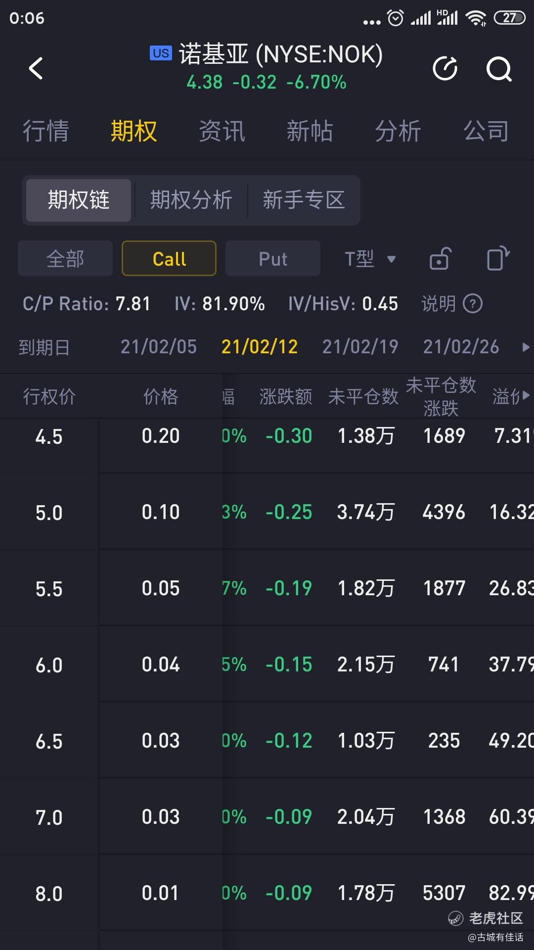The width and height of the screenshot is (534, 950).
Task: Open the 说明 help question icon
Action: pyautogui.click(x=473, y=303)
